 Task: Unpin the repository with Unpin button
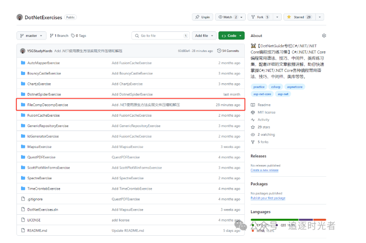coord(202,17)
